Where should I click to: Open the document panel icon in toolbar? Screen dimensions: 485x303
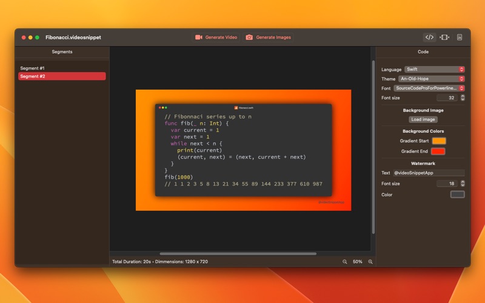pos(460,38)
